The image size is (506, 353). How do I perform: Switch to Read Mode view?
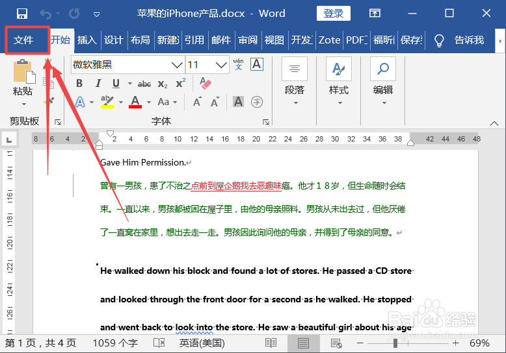coord(271,343)
